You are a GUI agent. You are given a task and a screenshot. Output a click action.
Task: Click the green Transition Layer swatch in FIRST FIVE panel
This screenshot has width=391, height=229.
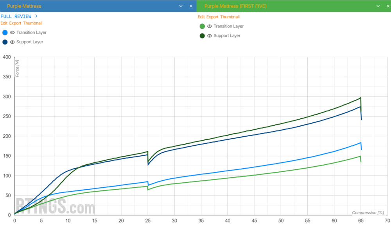pos(203,26)
